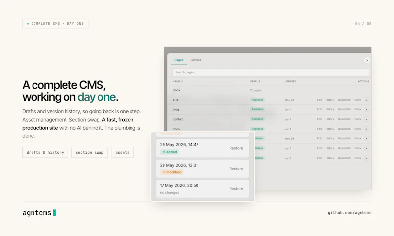This screenshot has height=236, width=394.
Task: Unpublish the 404 page
Action: pyautogui.click(x=344, y=100)
